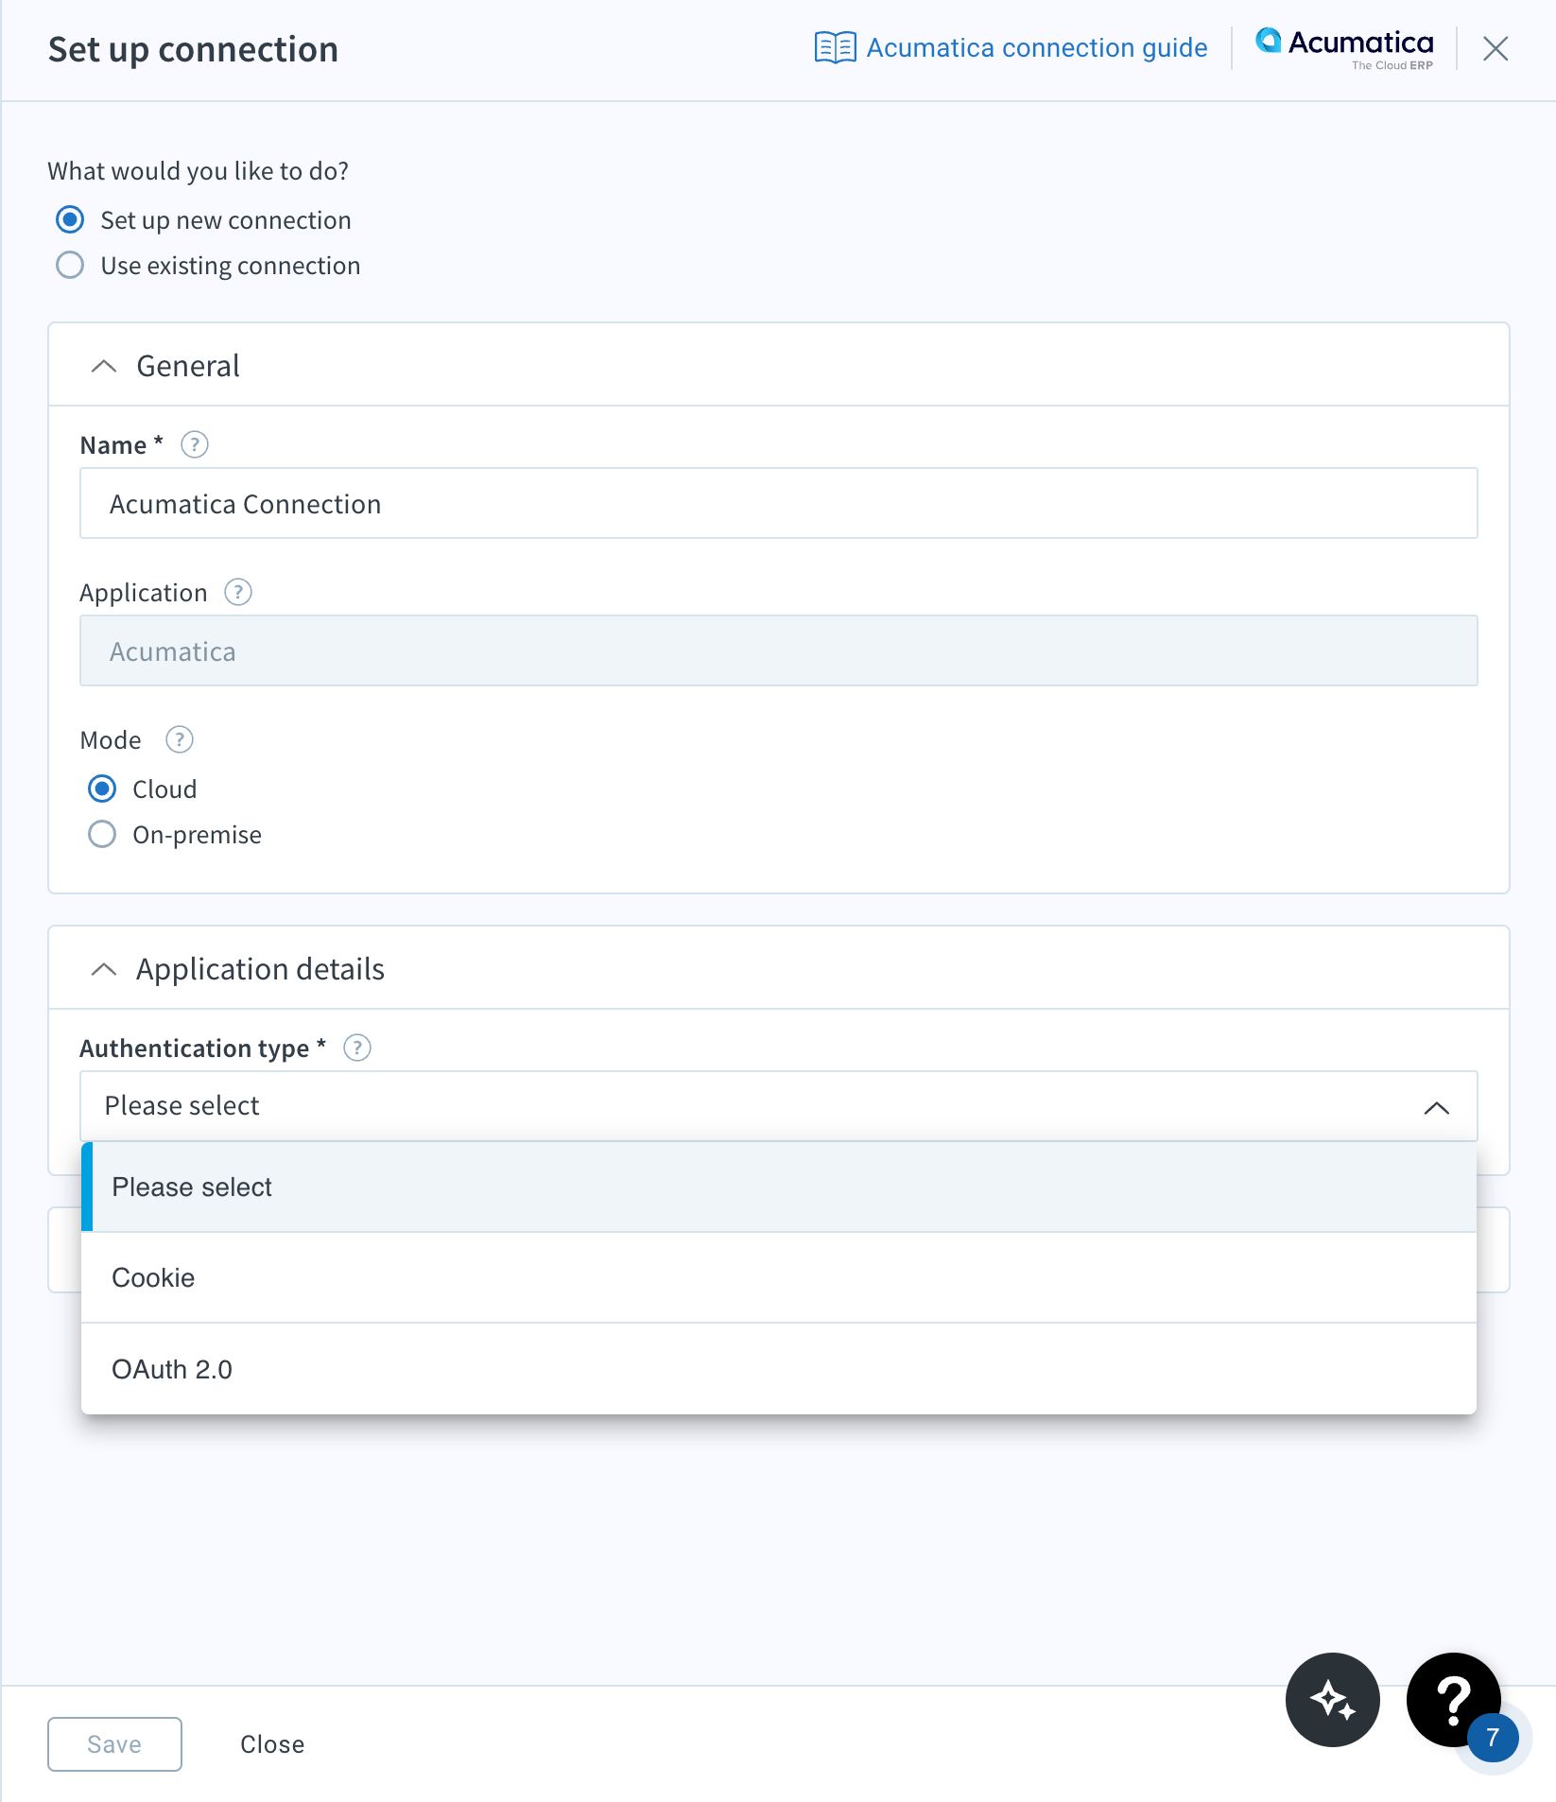Choose On-premise mode
This screenshot has height=1802, width=1556.
coord(102,834)
